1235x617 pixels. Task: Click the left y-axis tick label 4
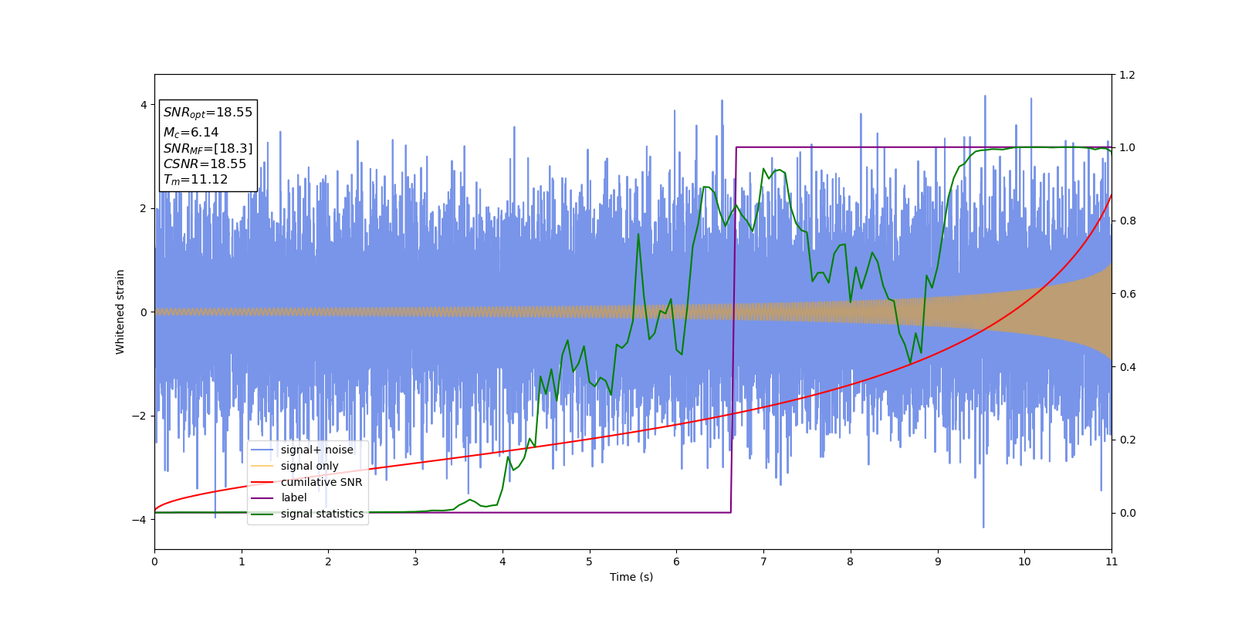pyautogui.click(x=144, y=105)
